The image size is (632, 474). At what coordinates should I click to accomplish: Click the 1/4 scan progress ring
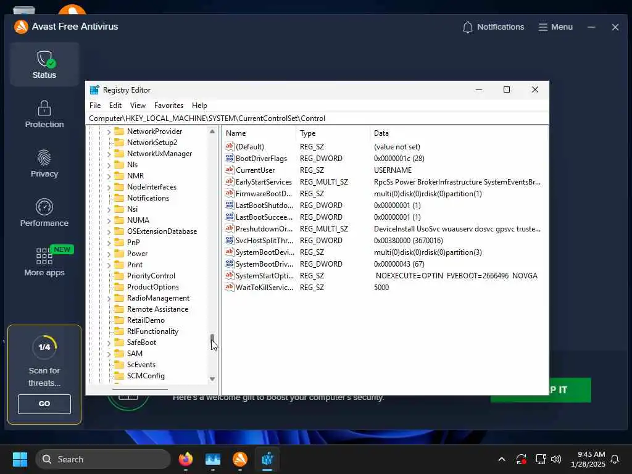click(44, 347)
